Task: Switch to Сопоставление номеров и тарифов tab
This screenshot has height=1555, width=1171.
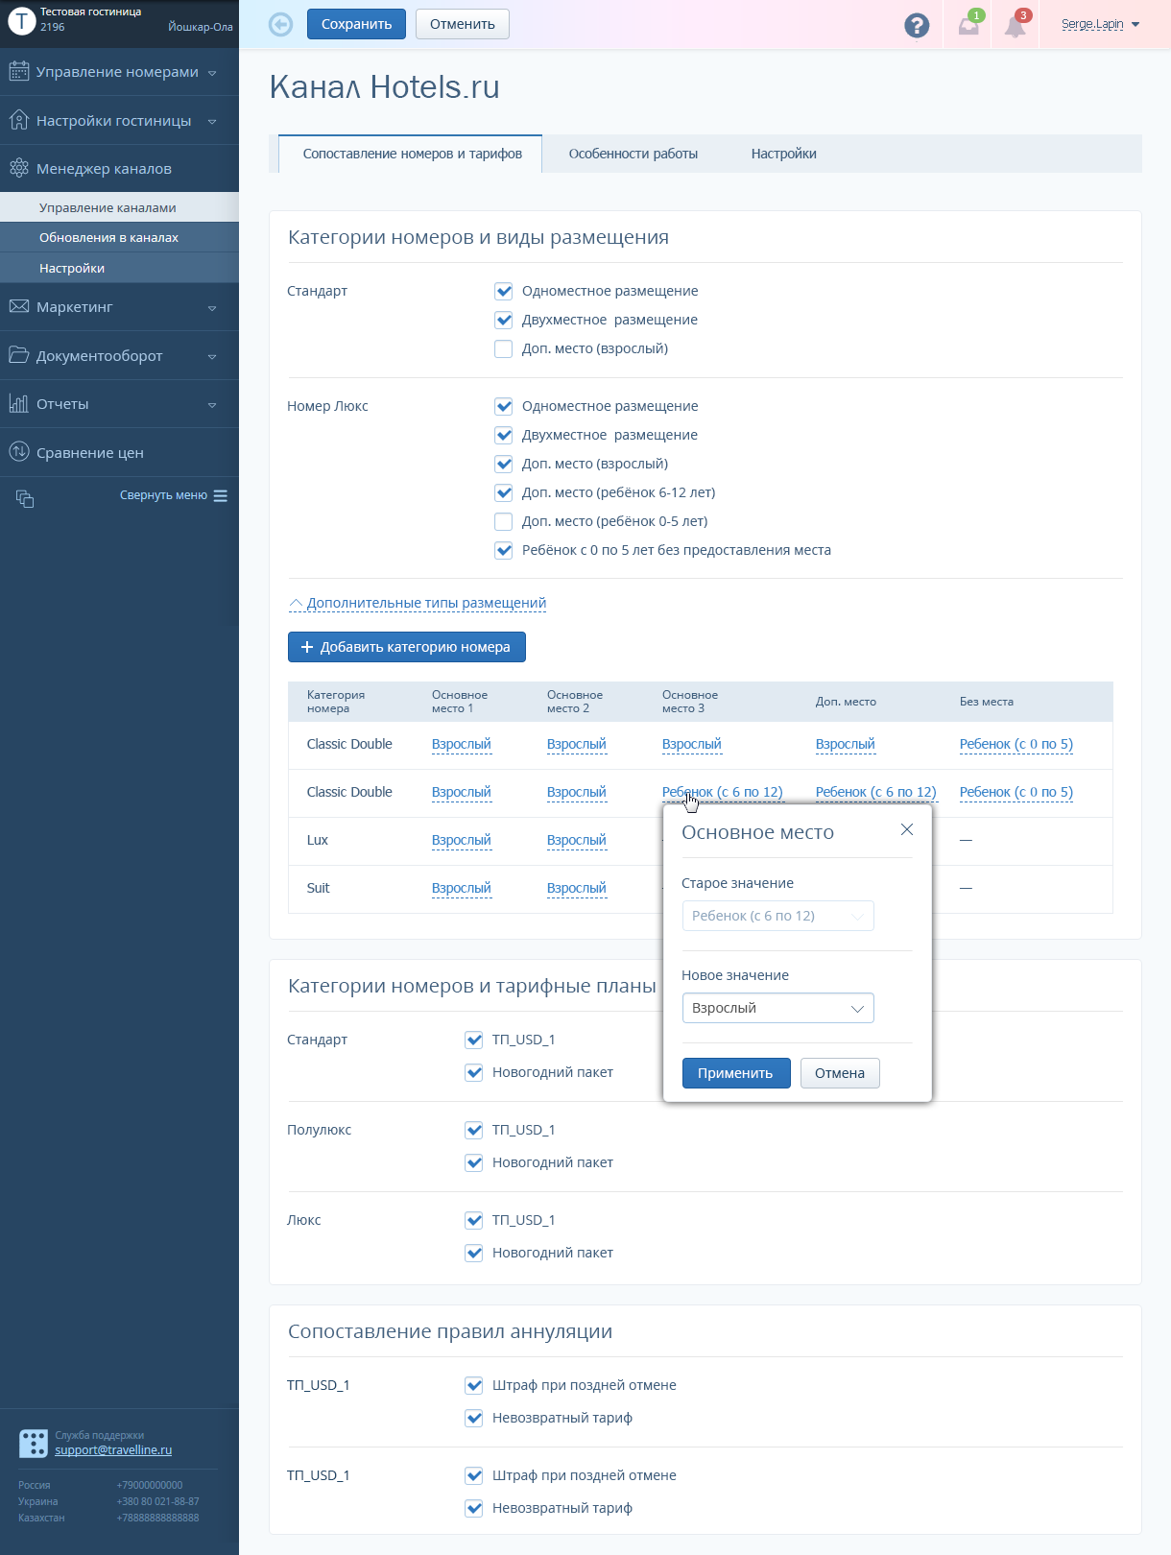Action: (411, 154)
